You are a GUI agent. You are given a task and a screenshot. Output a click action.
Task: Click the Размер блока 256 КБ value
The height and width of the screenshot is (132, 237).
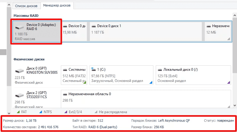[x=159, y=127]
